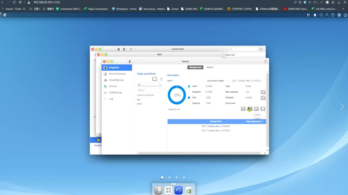
Task: Click the clone snapshot icon in Snapshot list
Action: [243, 109]
